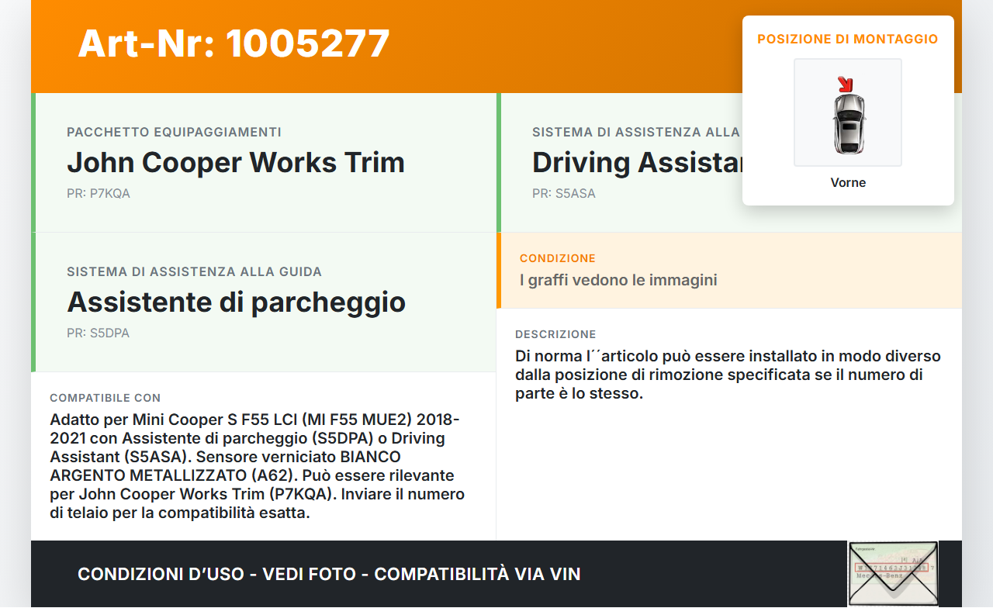Click the CONDIZIONE label
Image resolution: width=993 pixels, height=608 pixels.
click(x=558, y=258)
